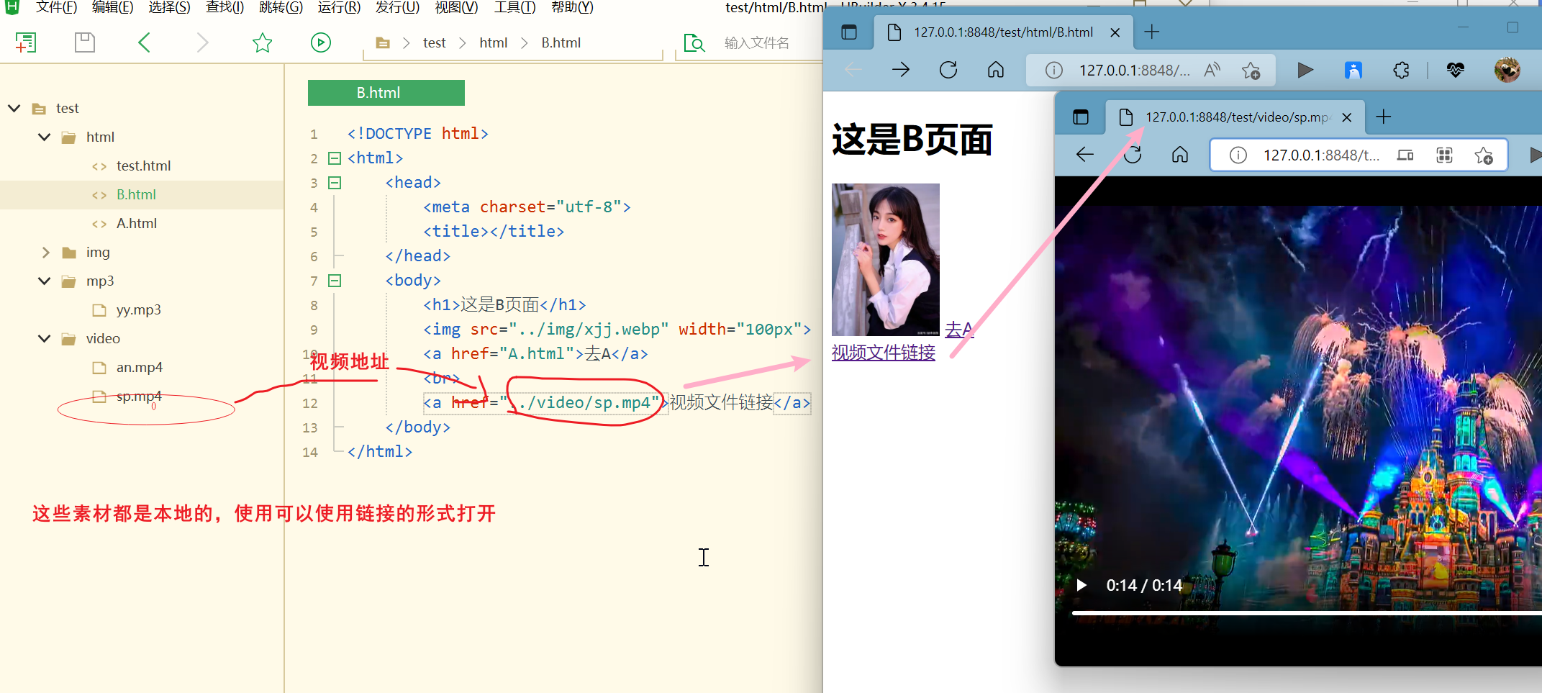Click the profile avatar in B.html browser
This screenshot has width=1542, height=693.
click(1507, 70)
